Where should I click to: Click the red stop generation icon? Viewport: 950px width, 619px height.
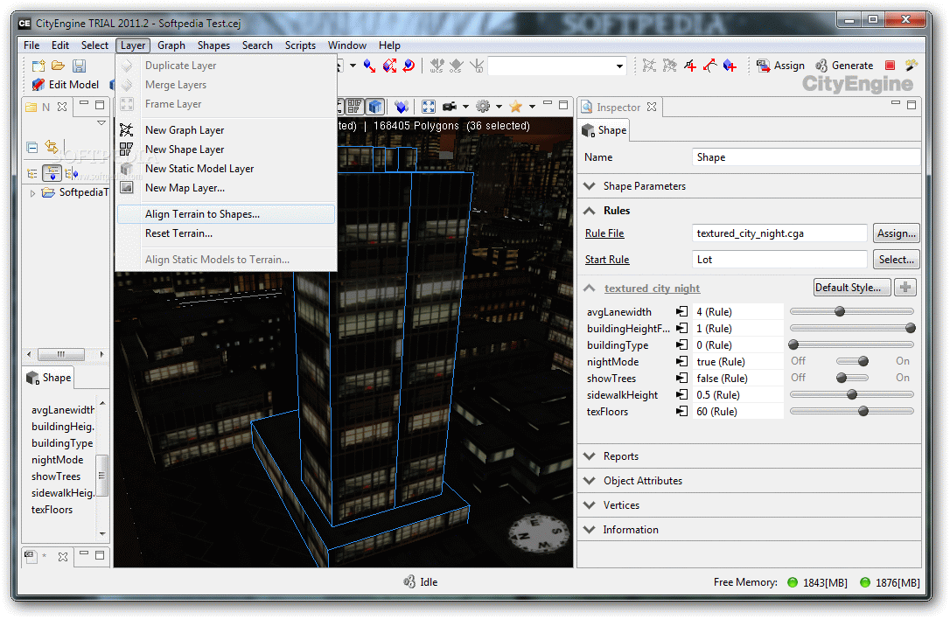click(890, 66)
